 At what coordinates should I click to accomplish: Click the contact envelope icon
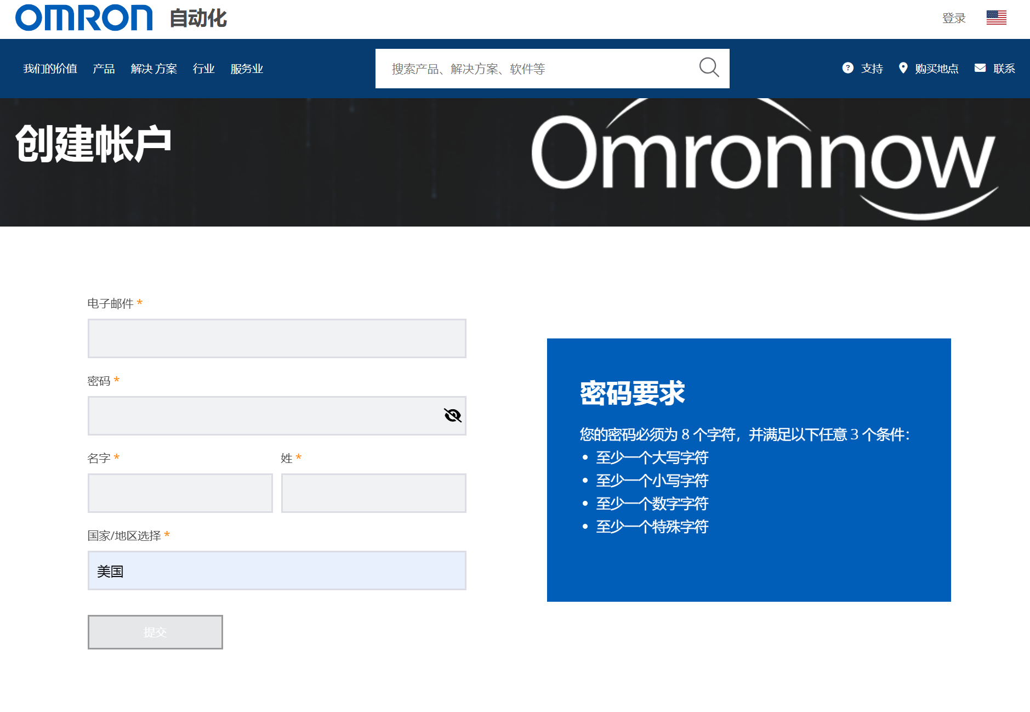980,68
